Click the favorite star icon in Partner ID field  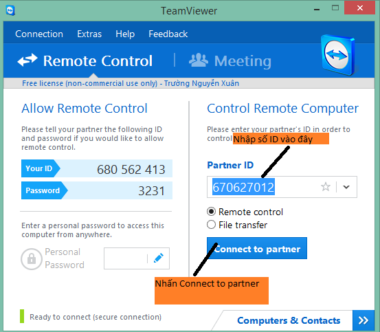point(326,187)
